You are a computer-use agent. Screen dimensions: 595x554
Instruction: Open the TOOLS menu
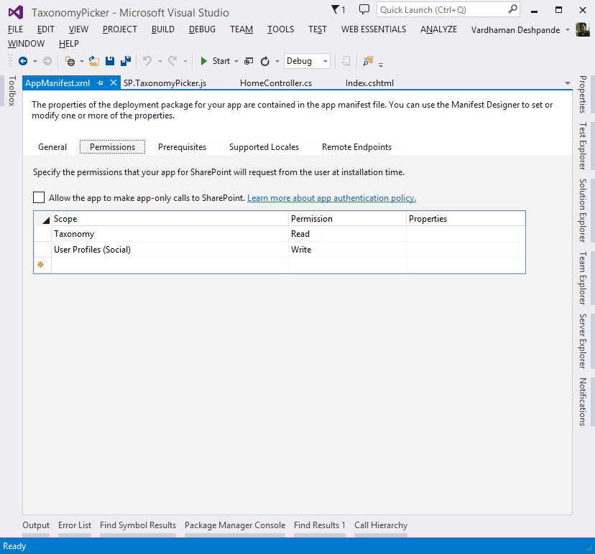(x=280, y=29)
